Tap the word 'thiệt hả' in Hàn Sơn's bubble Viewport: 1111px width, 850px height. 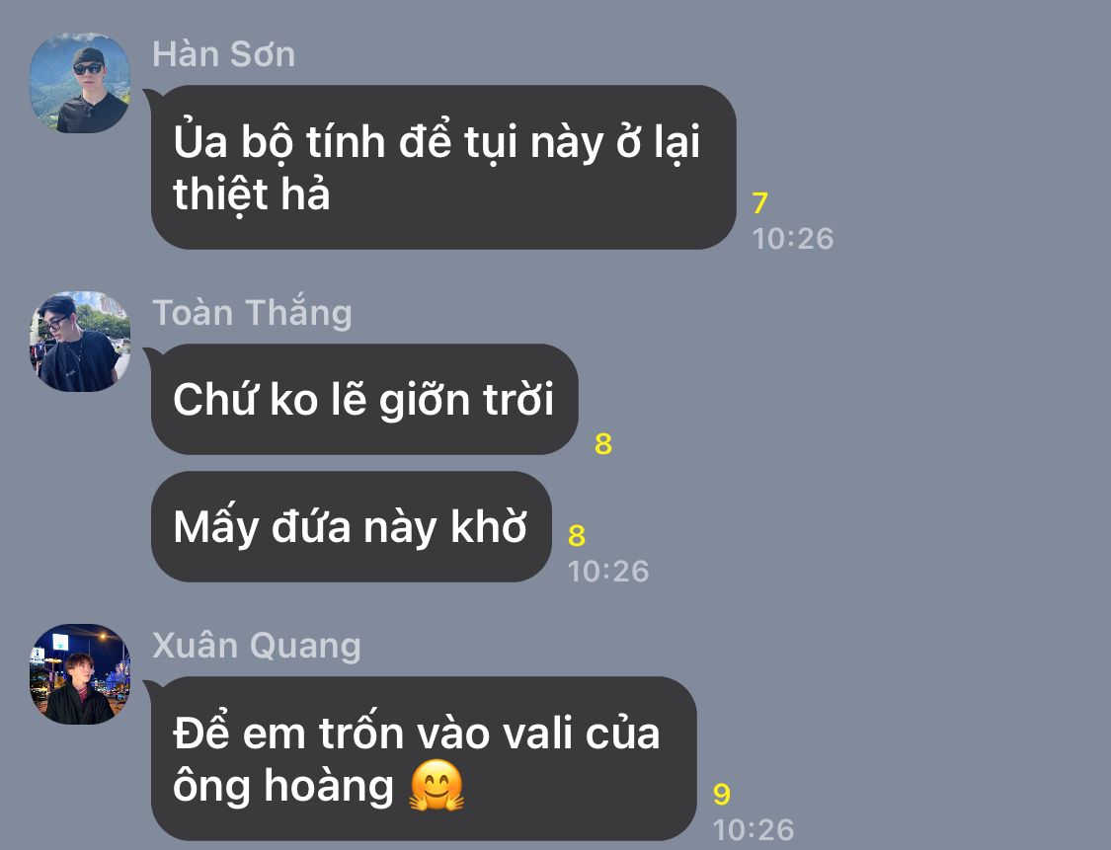point(252,194)
